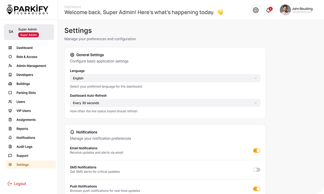The width and height of the screenshot is (324, 194).
Task: Click the Parkify Technology logo
Action: pos(27,10)
